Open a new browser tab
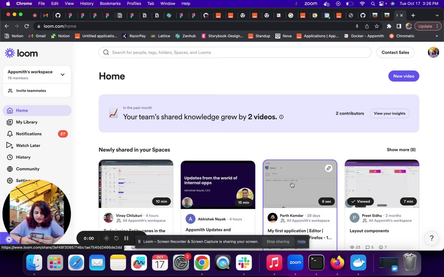This screenshot has width=444, height=277. (413, 15)
